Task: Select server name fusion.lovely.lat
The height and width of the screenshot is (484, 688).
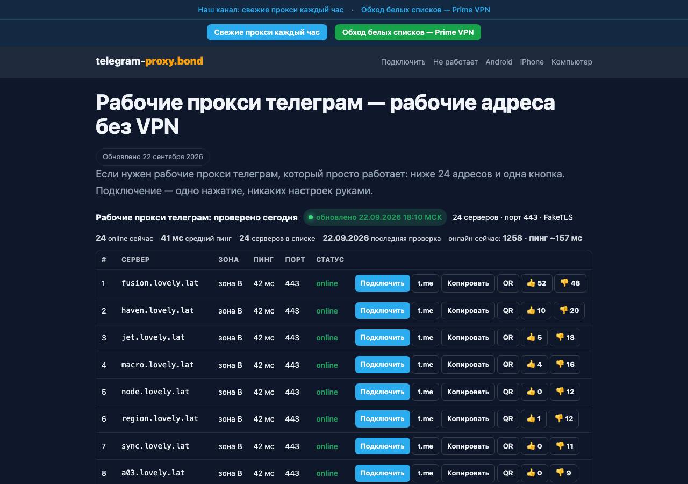Action: point(160,283)
